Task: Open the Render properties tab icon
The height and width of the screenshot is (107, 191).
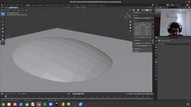Action: 156,45
